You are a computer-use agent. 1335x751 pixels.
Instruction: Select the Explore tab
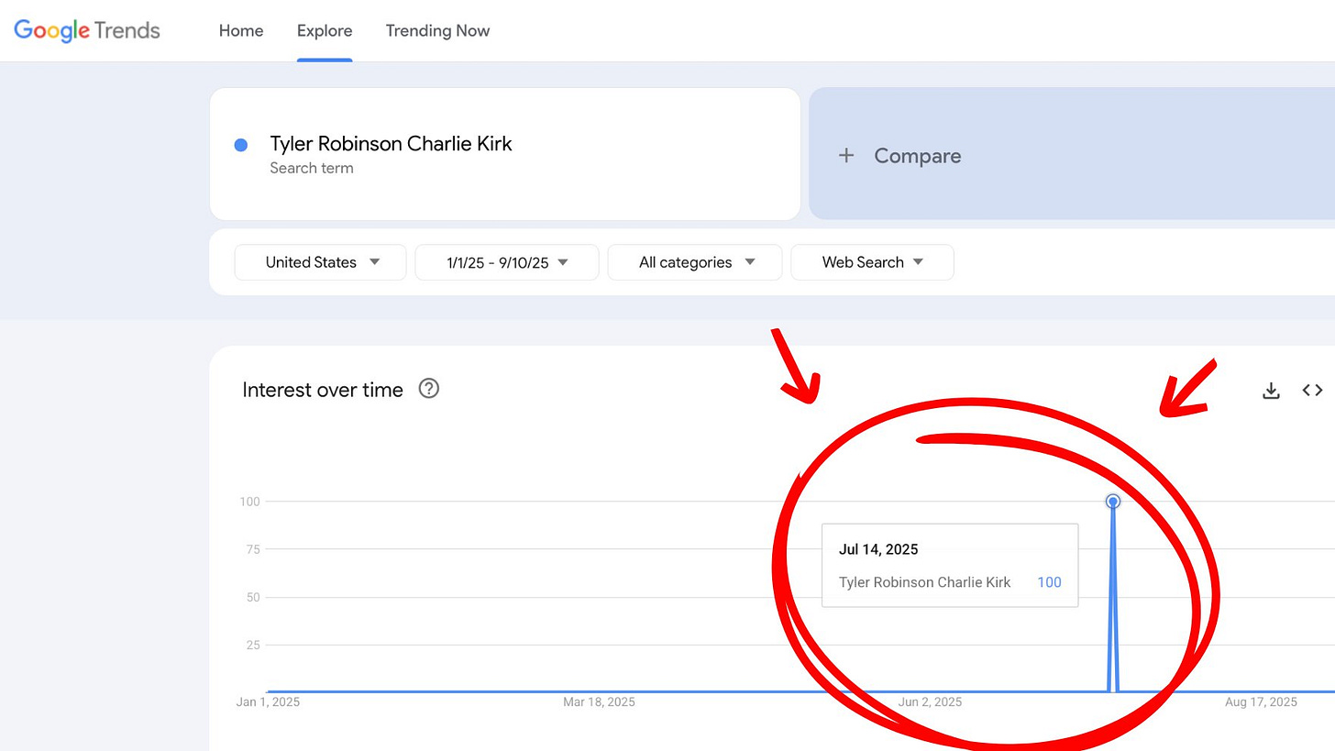click(x=325, y=30)
